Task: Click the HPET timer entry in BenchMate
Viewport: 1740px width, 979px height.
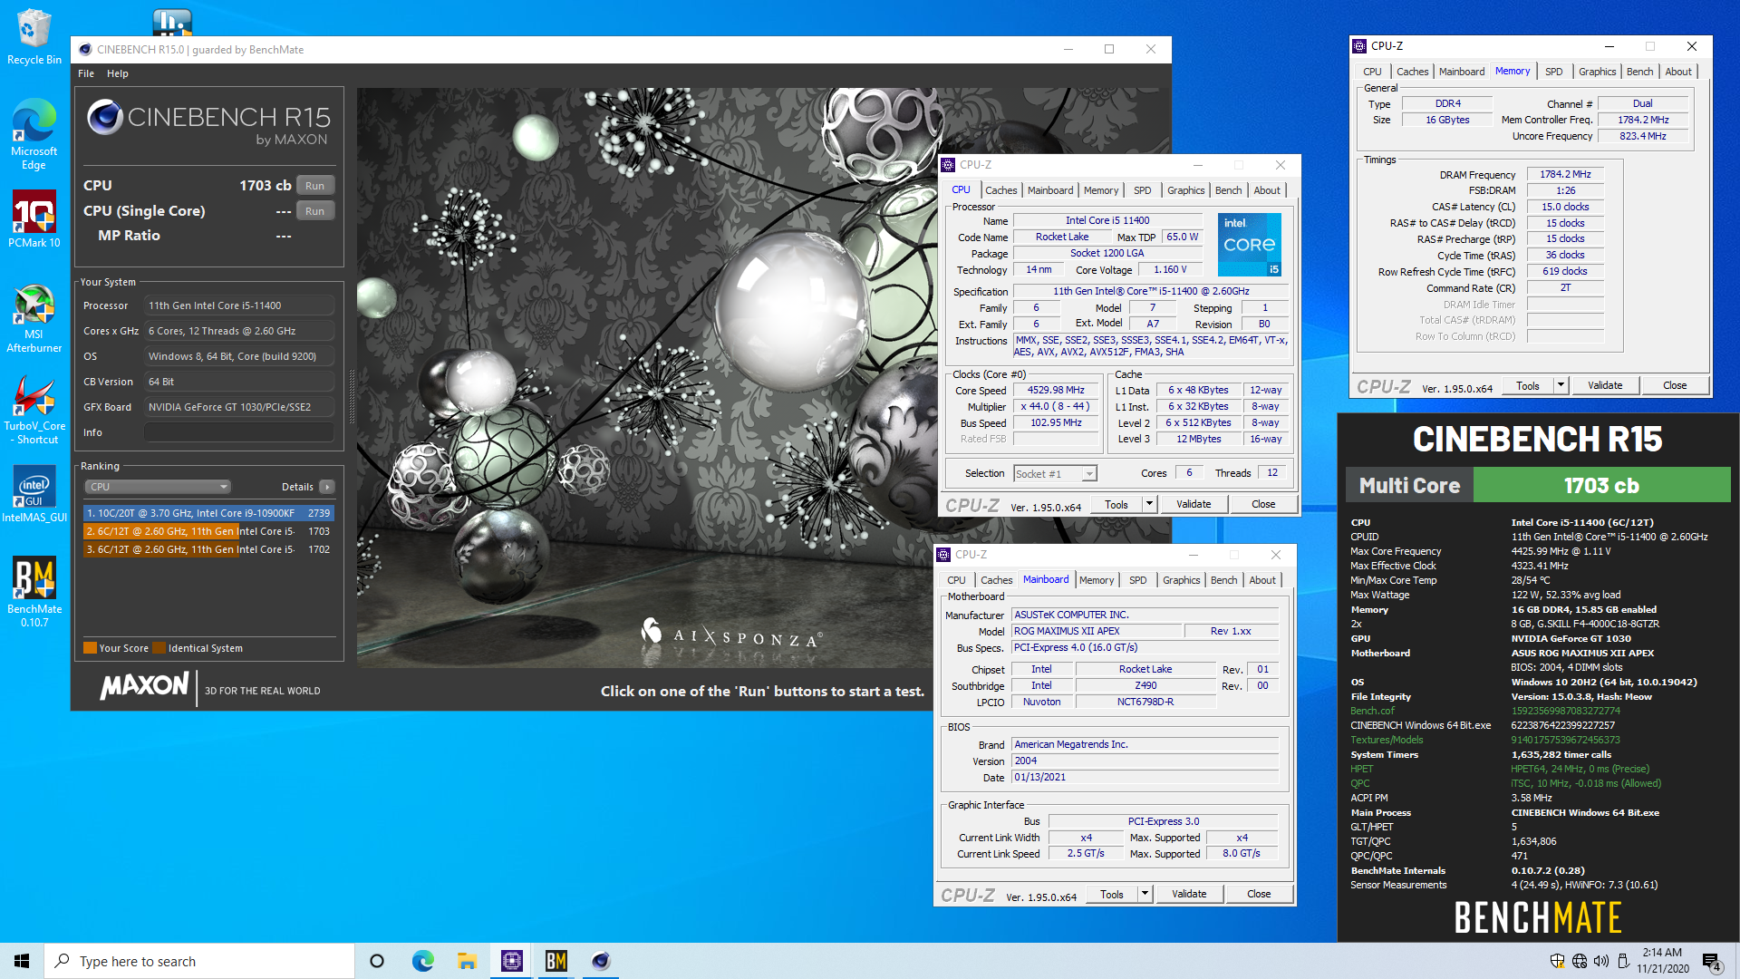Action: click(x=1361, y=769)
